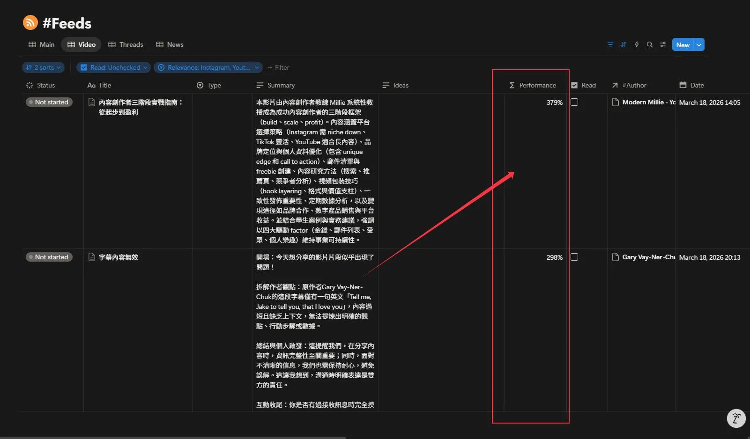Screen dimensions: 750x439
Task: Open the filter icon in the toolbar
Action: pos(610,44)
